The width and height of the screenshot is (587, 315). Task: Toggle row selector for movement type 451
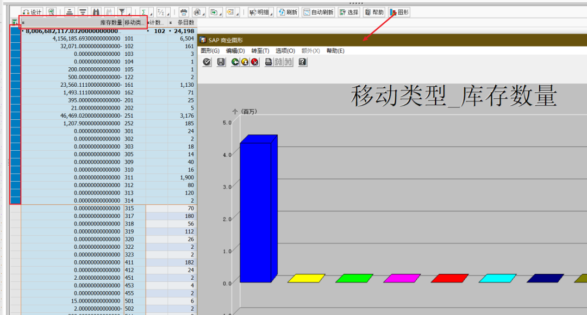(15, 278)
